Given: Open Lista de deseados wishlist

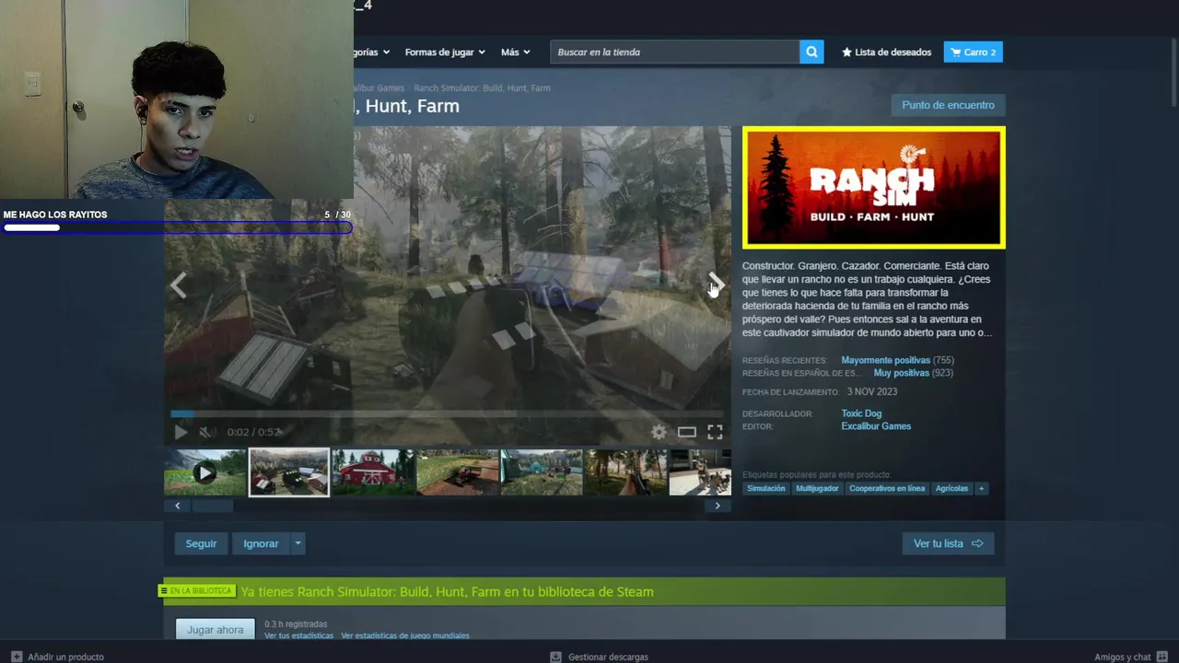Looking at the screenshot, I should (886, 52).
